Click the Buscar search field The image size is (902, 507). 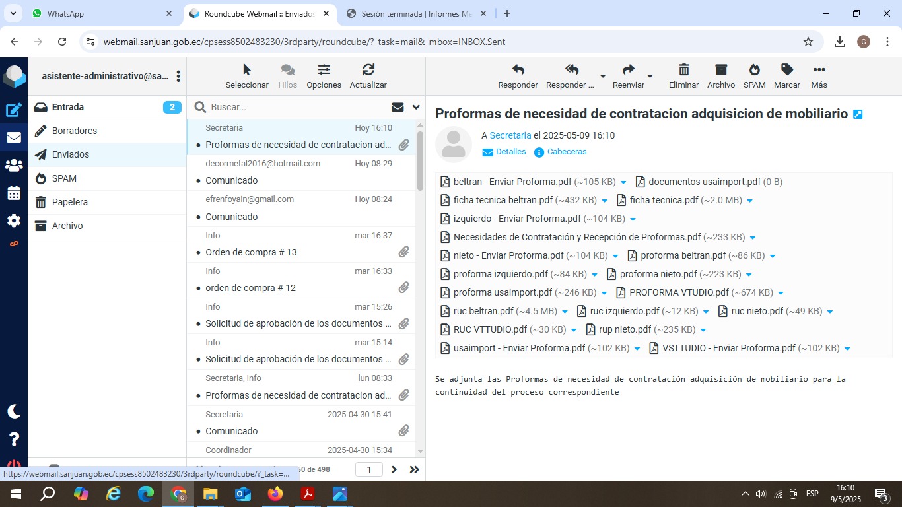click(297, 107)
